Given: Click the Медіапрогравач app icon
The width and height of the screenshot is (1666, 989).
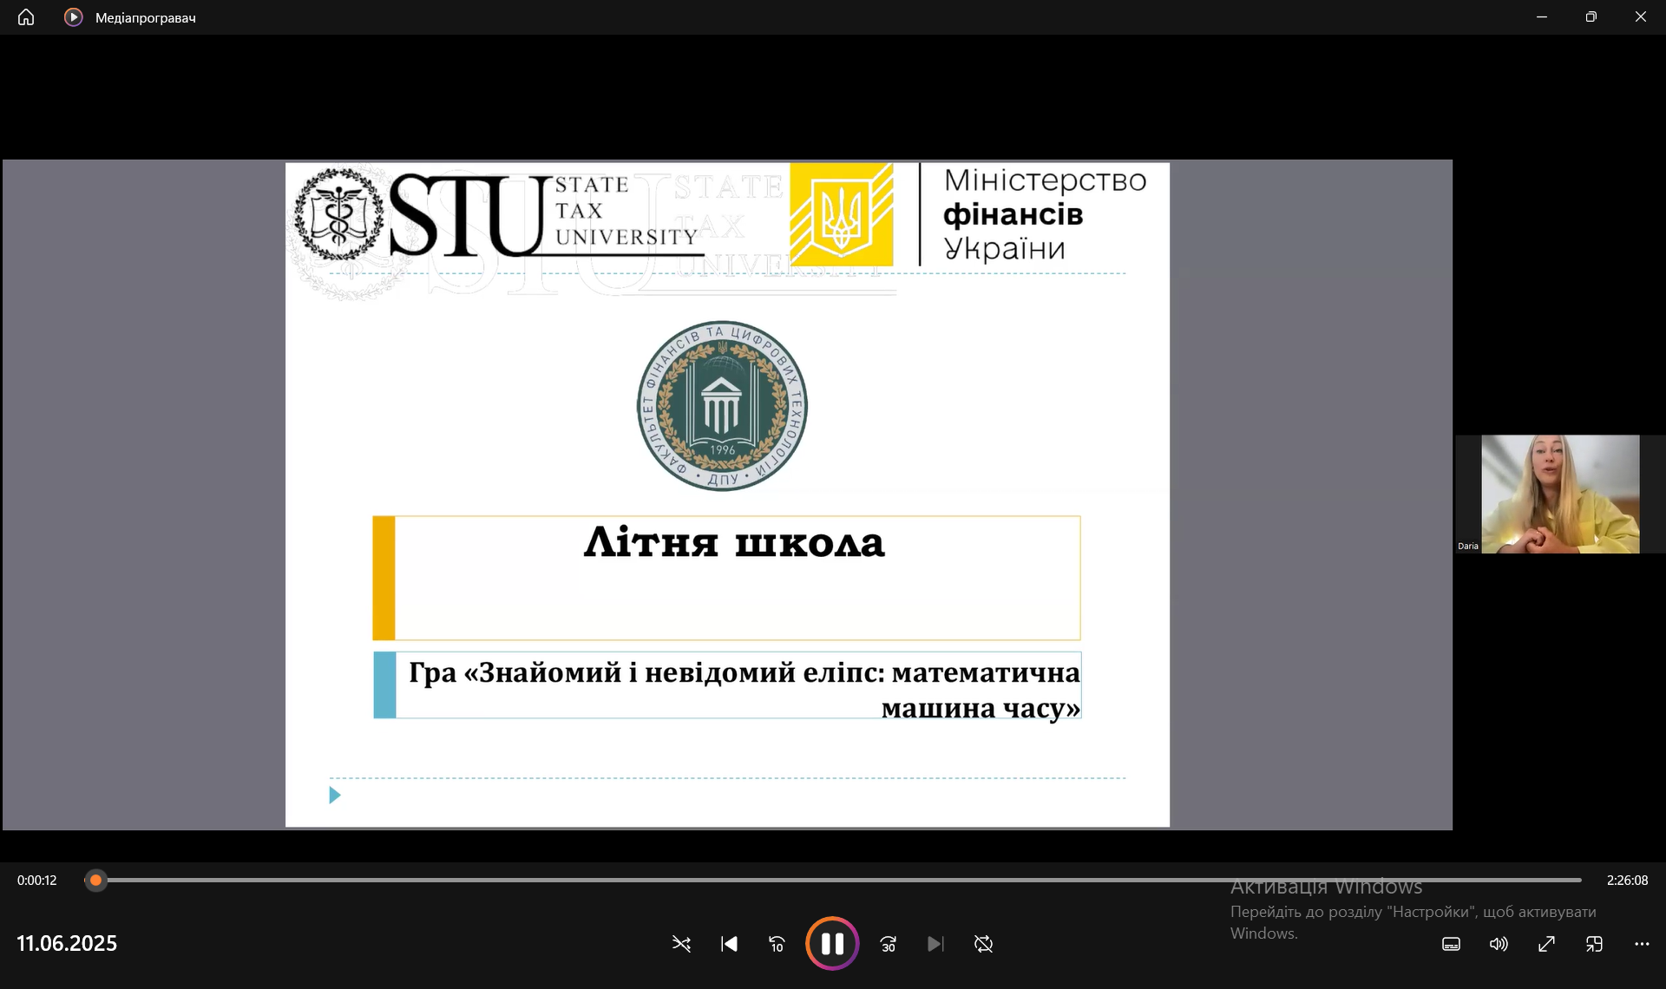Looking at the screenshot, I should coord(74,17).
